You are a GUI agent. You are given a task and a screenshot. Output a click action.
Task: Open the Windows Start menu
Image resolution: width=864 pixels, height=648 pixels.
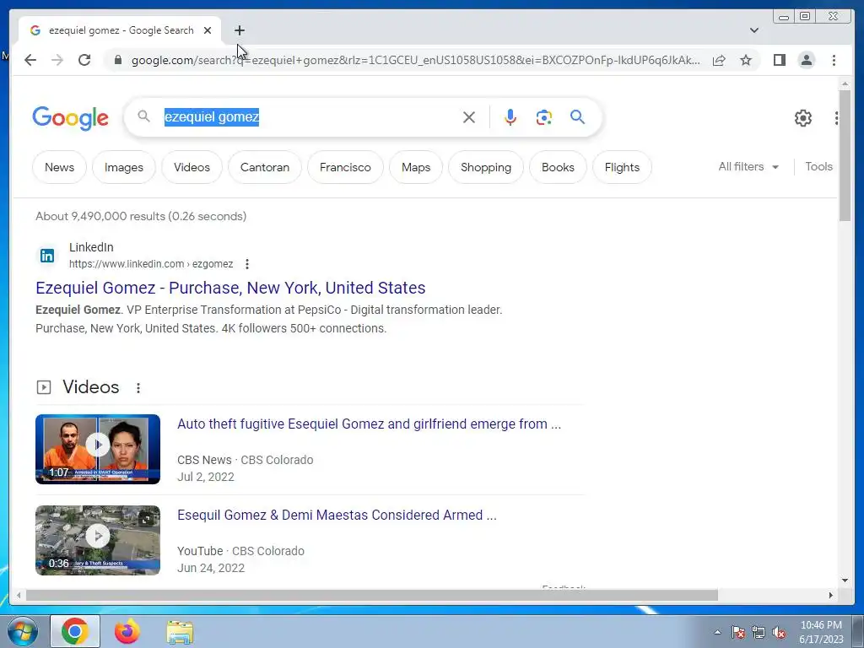point(23,631)
